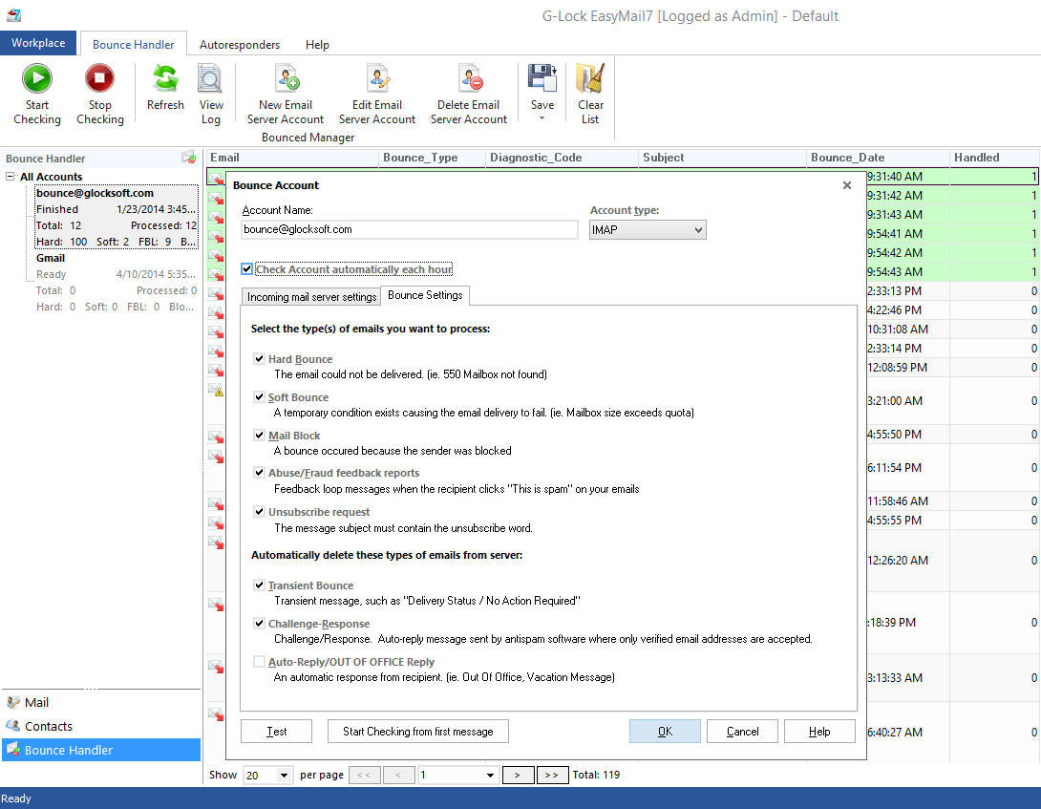Enable Auto-Reply/OUT OF OFFICE Reply checkbox
The image size is (1041, 809).
click(x=260, y=662)
